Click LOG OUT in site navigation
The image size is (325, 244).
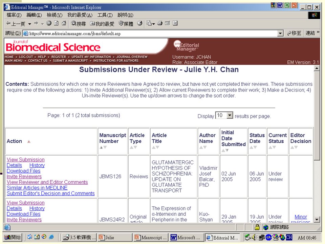[26, 57]
